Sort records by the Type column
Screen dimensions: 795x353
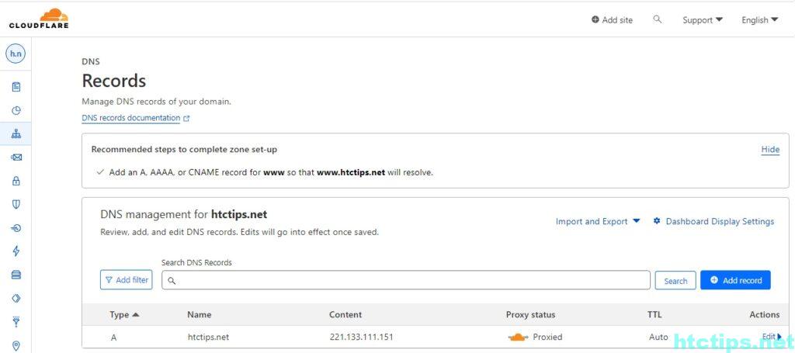124,314
